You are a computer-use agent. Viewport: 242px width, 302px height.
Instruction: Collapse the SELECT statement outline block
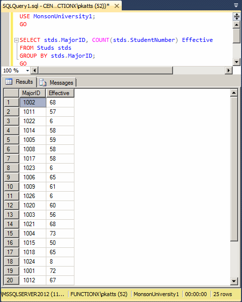click(x=16, y=40)
